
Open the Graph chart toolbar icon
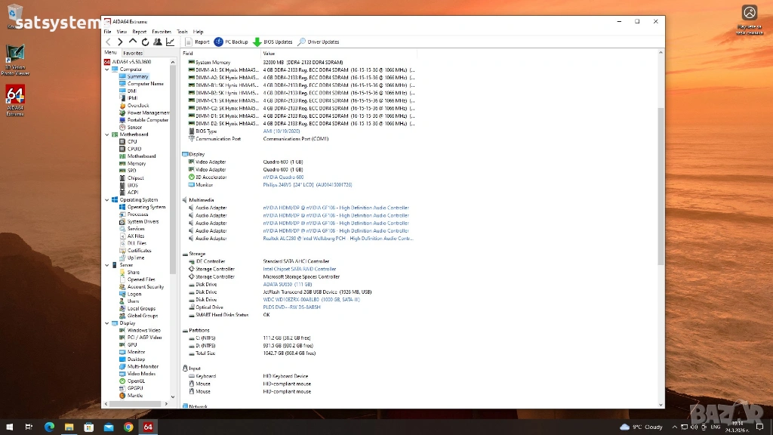[x=171, y=42]
